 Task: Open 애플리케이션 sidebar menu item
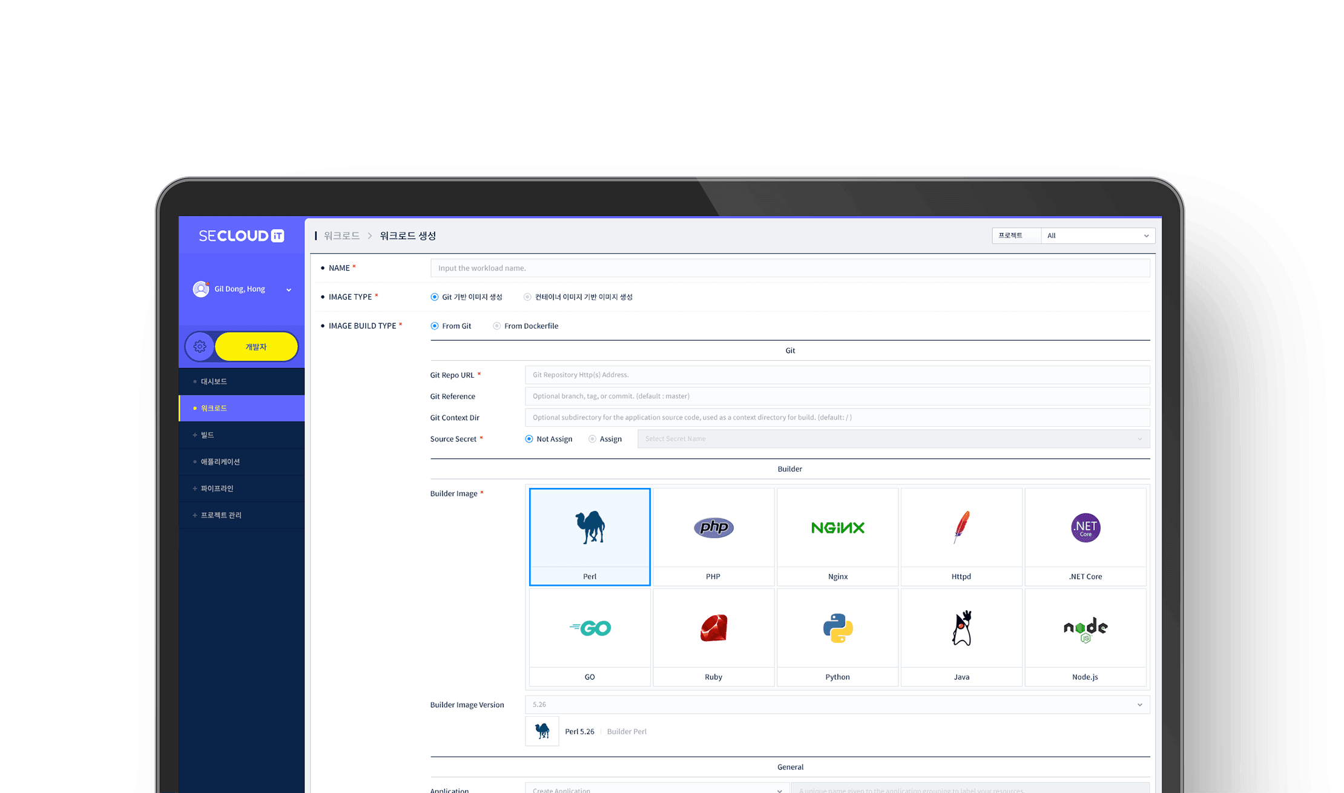(x=220, y=462)
